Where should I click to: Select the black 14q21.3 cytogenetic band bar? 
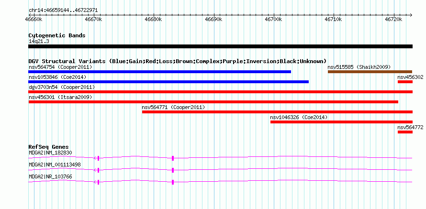tap(220, 46)
